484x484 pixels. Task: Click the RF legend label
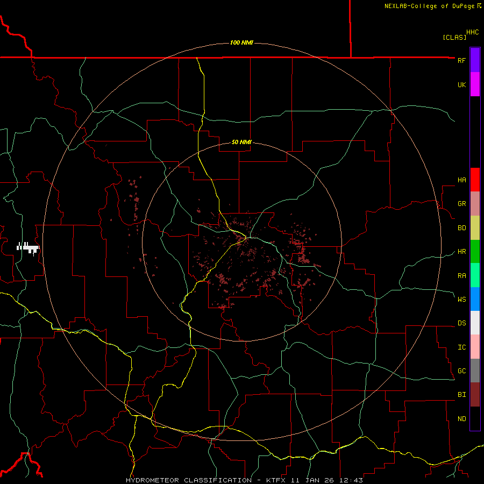click(x=461, y=61)
